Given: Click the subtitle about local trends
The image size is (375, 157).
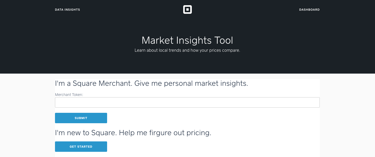Looking at the screenshot, I should (187, 50).
